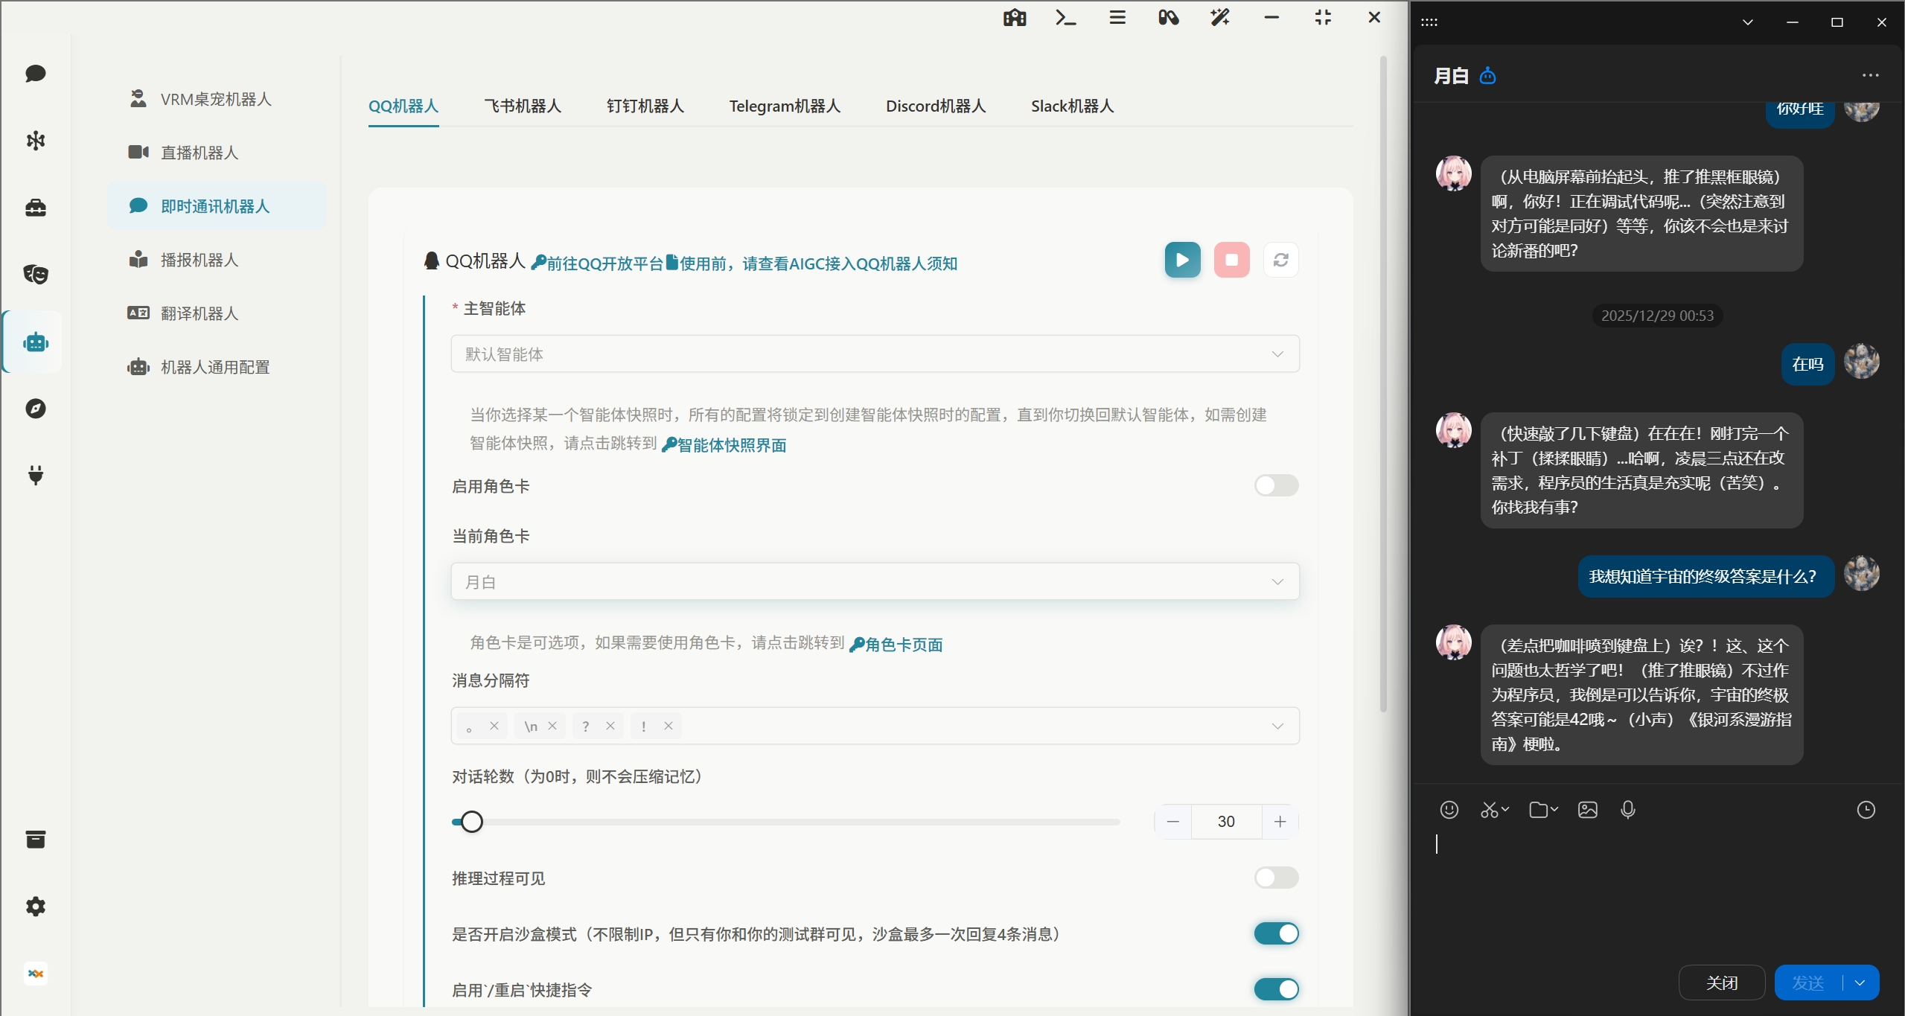
Task: Expand the 当前角色卡 dropdown showing 月白
Action: point(875,581)
